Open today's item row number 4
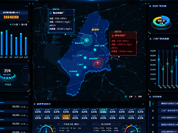 164,125
